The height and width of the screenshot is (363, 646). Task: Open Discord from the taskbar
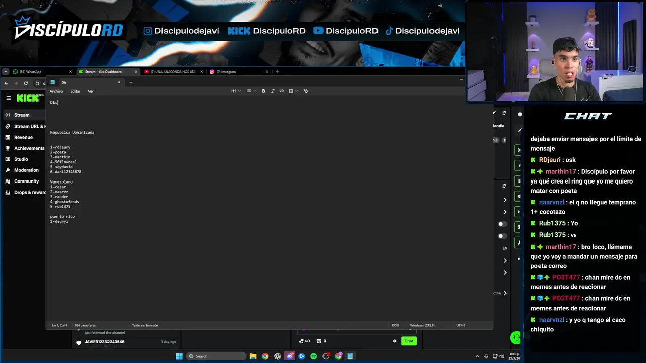(x=290, y=356)
